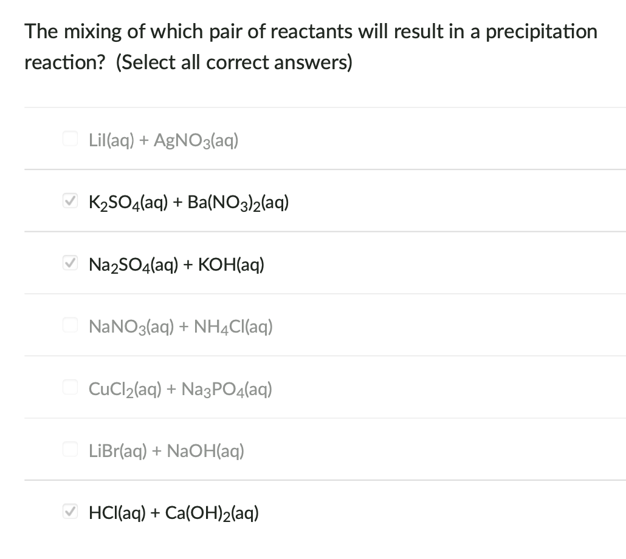The height and width of the screenshot is (559, 626).
Task: Check the NaNO3(aq) + NH4Cl(aq) option
Action: [69, 325]
